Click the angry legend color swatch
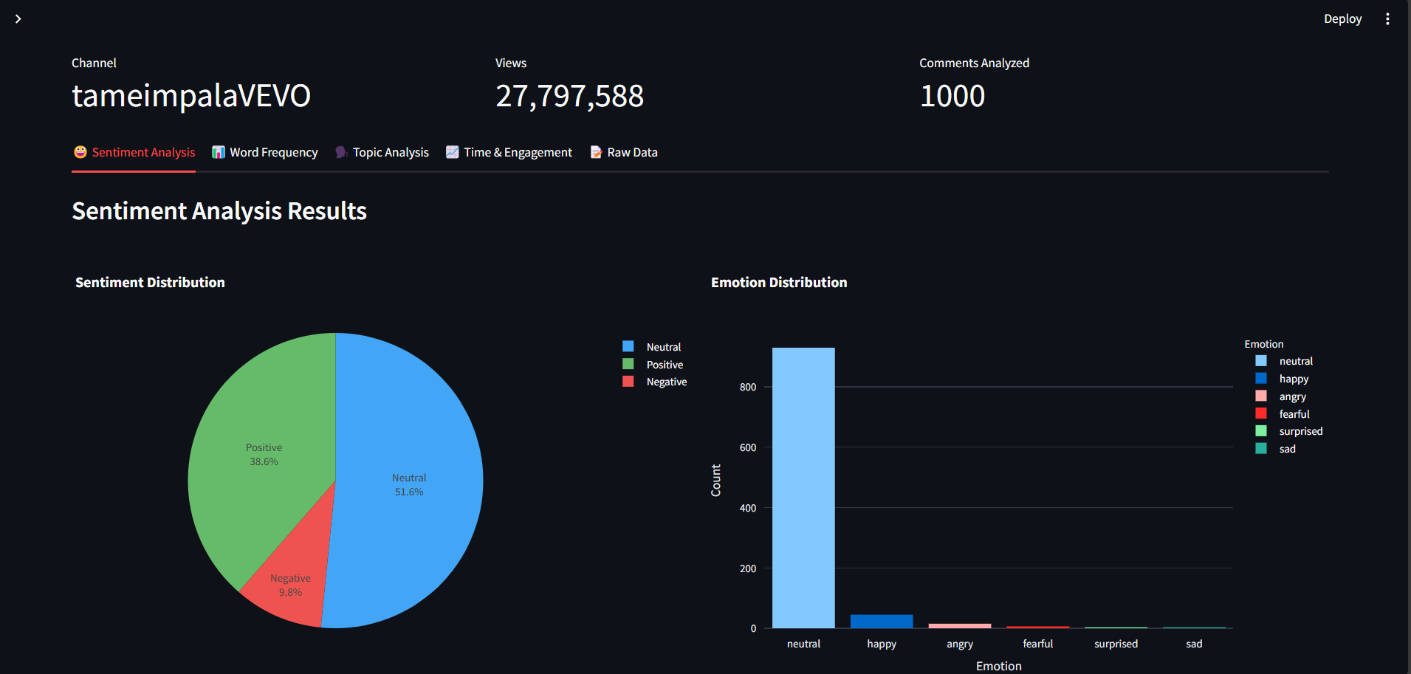Viewport: 1411px width, 674px height. (x=1261, y=396)
